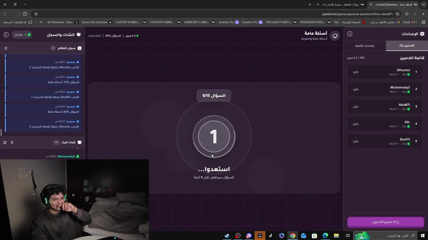The height and width of the screenshot is (240, 428).
Task: Open Google Chrome from the taskbar
Action: [x=293, y=236]
